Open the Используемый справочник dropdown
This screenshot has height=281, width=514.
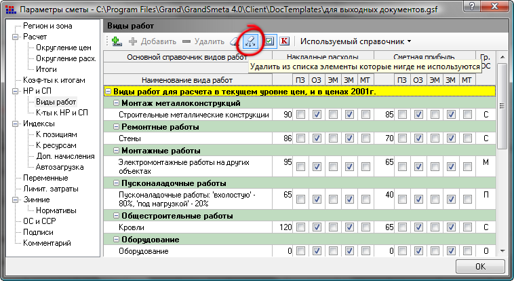tap(356, 41)
